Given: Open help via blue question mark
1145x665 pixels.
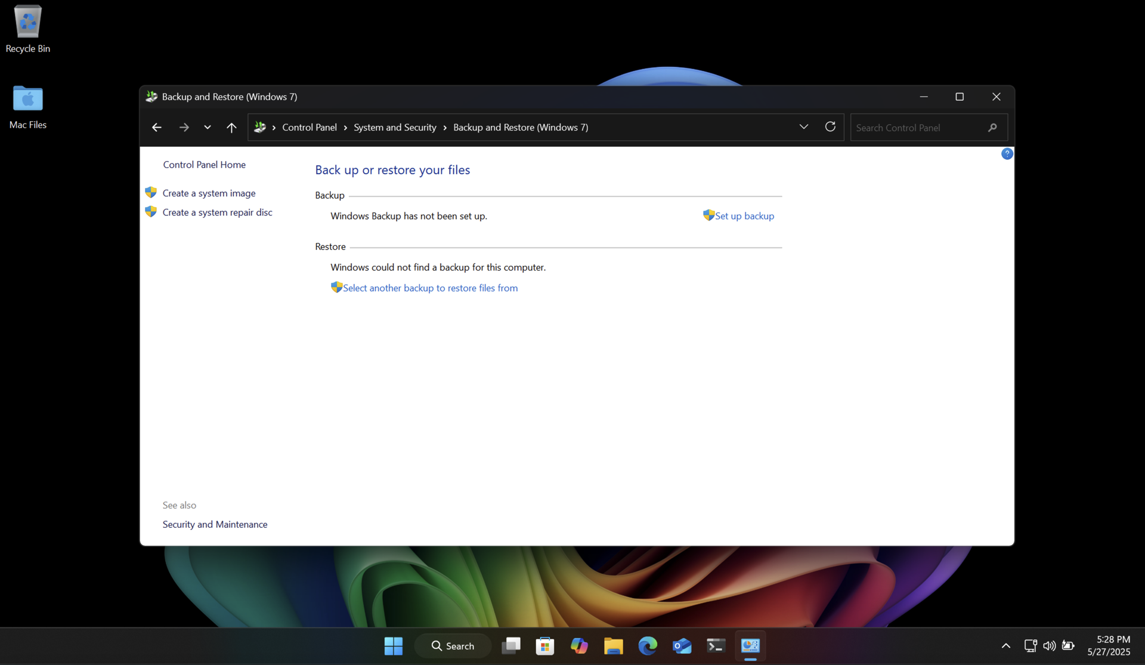Looking at the screenshot, I should 1007,154.
